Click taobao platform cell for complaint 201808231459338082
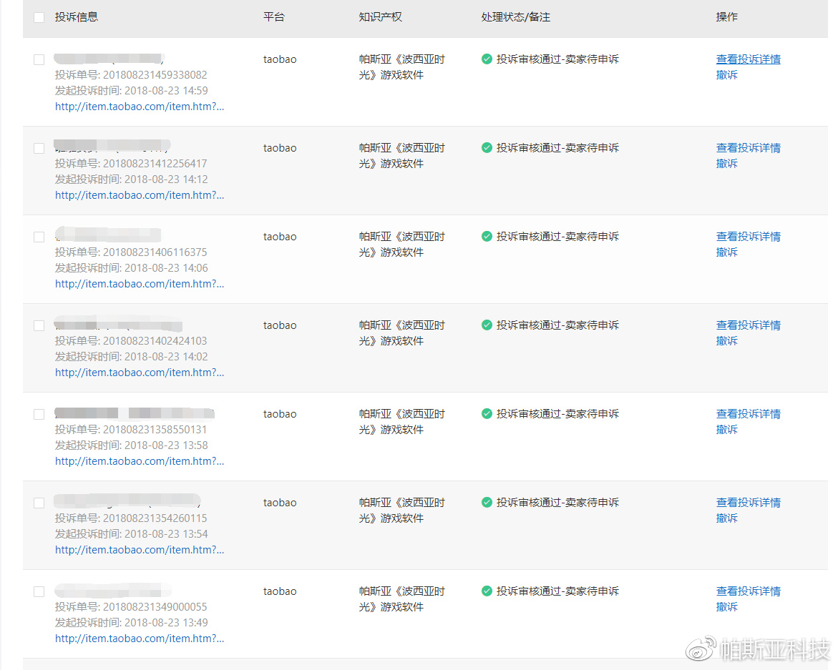The image size is (838, 670). (x=280, y=59)
